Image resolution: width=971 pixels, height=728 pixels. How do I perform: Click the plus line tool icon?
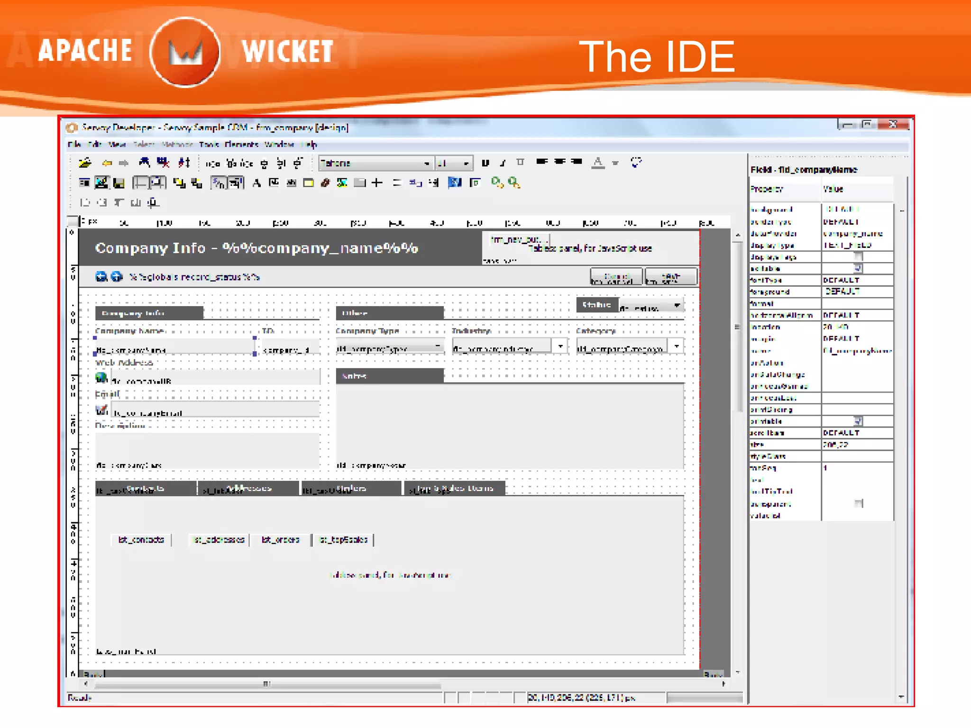377,183
